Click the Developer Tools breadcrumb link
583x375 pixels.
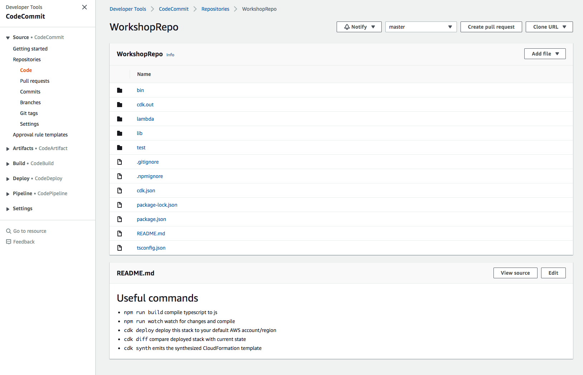128,9
